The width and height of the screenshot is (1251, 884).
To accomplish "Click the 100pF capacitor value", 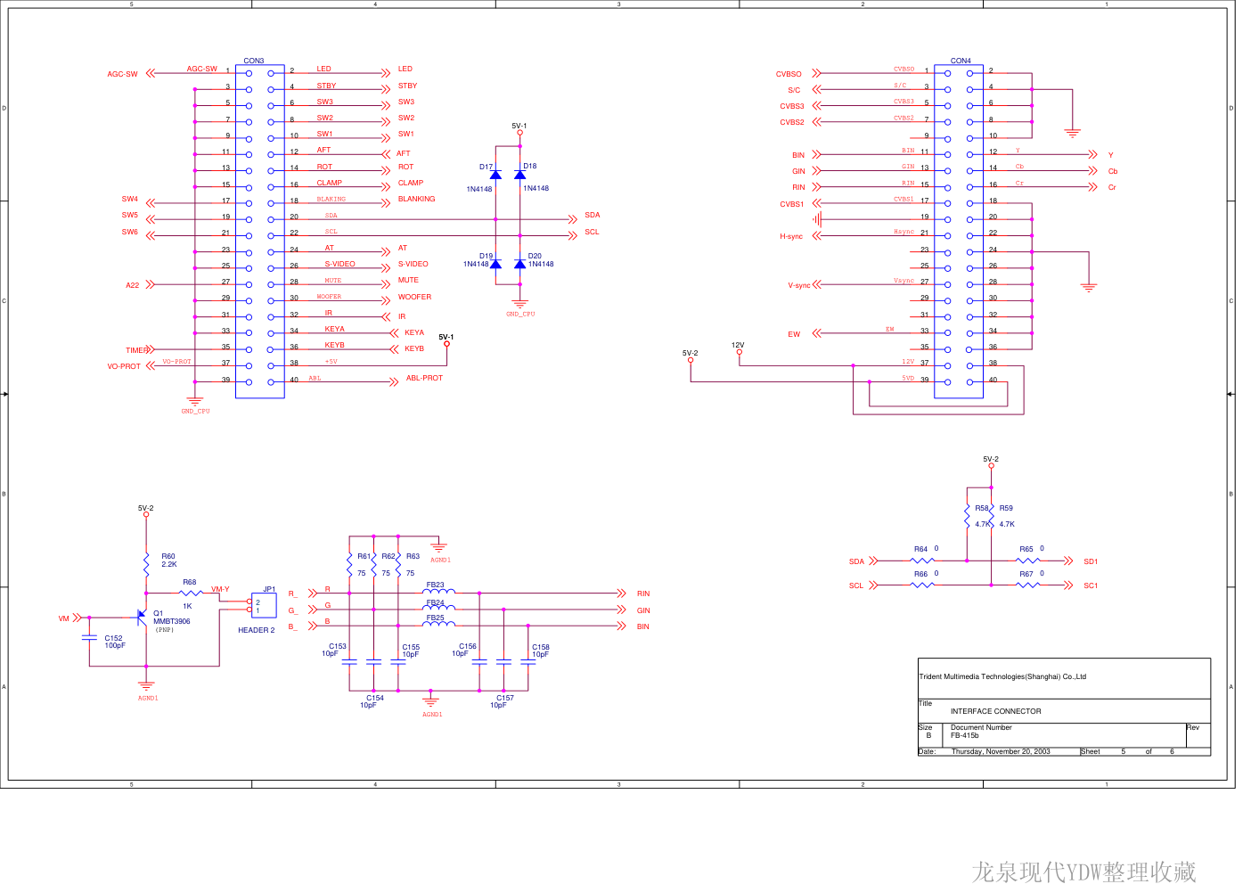I will 115,645.
